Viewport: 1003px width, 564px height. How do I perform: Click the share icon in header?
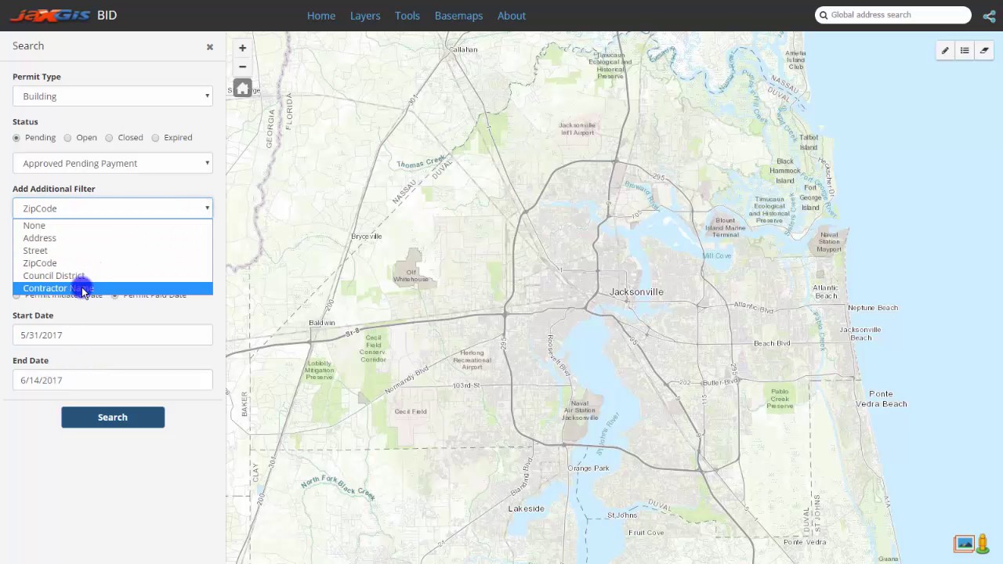(x=989, y=16)
